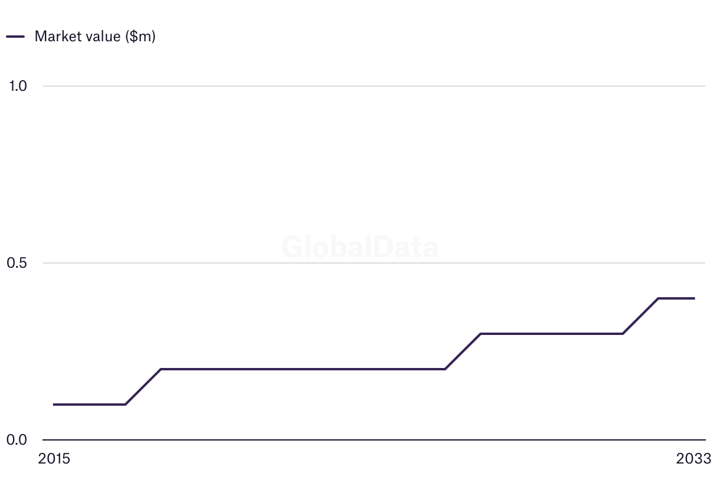The width and height of the screenshot is (720, 493).
Task: Click the 0.0 y-axis label
Action: 18,440
